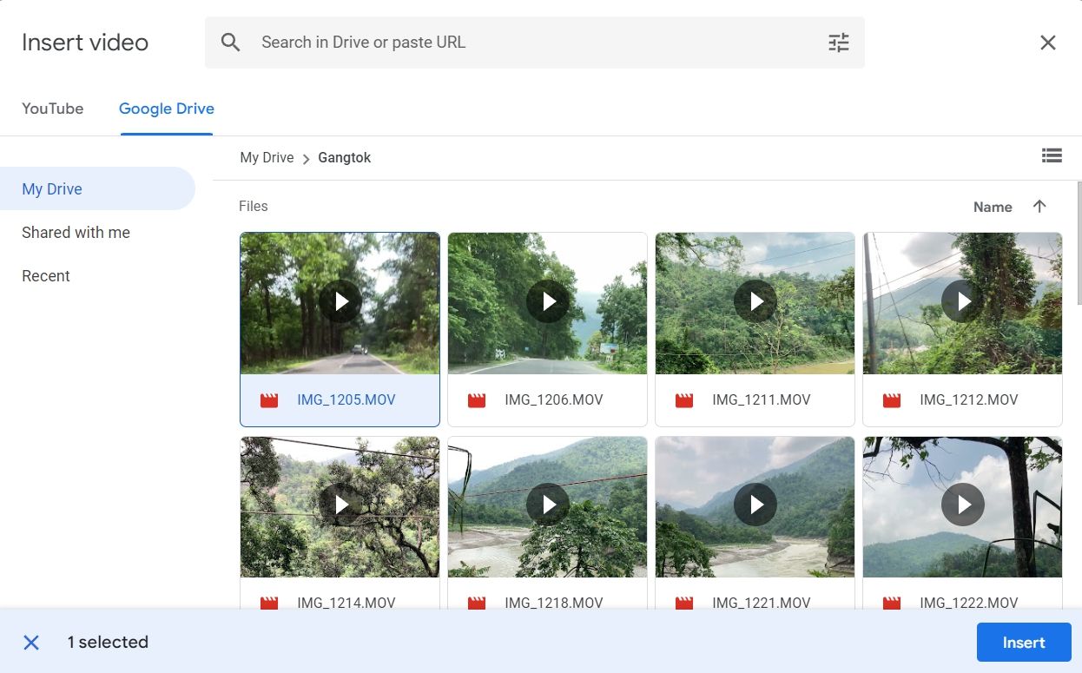Screen dimensions: 1082x673
Task: Click the play icon on IMG_1218.MOV thumbnail
Action: point(547,505)
